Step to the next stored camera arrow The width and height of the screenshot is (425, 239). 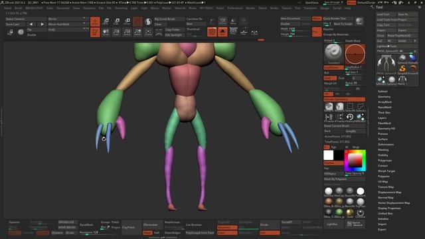pyautogui.click(x=42, y=24)
